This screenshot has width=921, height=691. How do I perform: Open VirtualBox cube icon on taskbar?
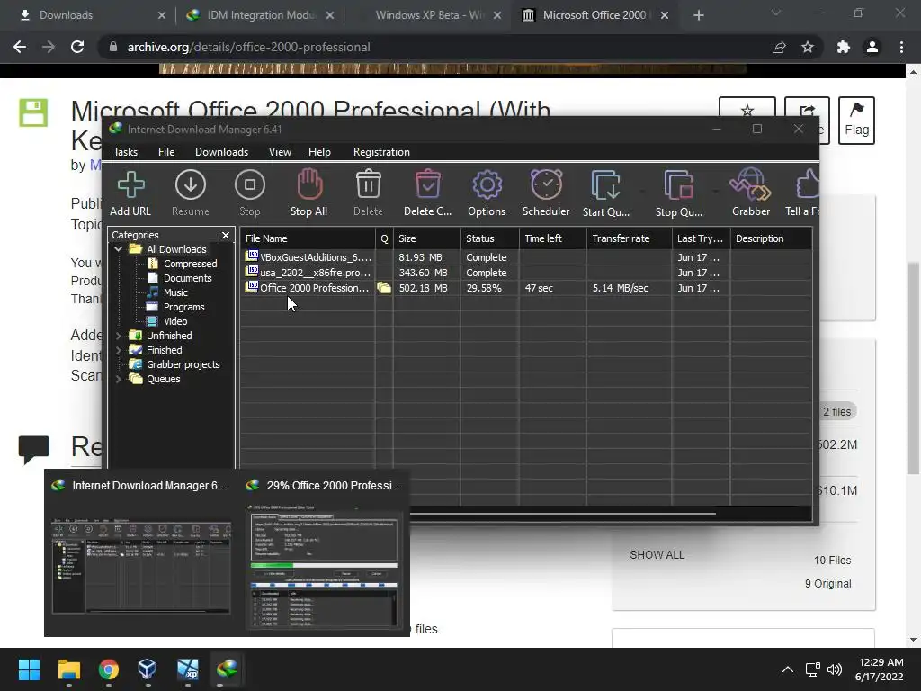click(x=148, y=669)
